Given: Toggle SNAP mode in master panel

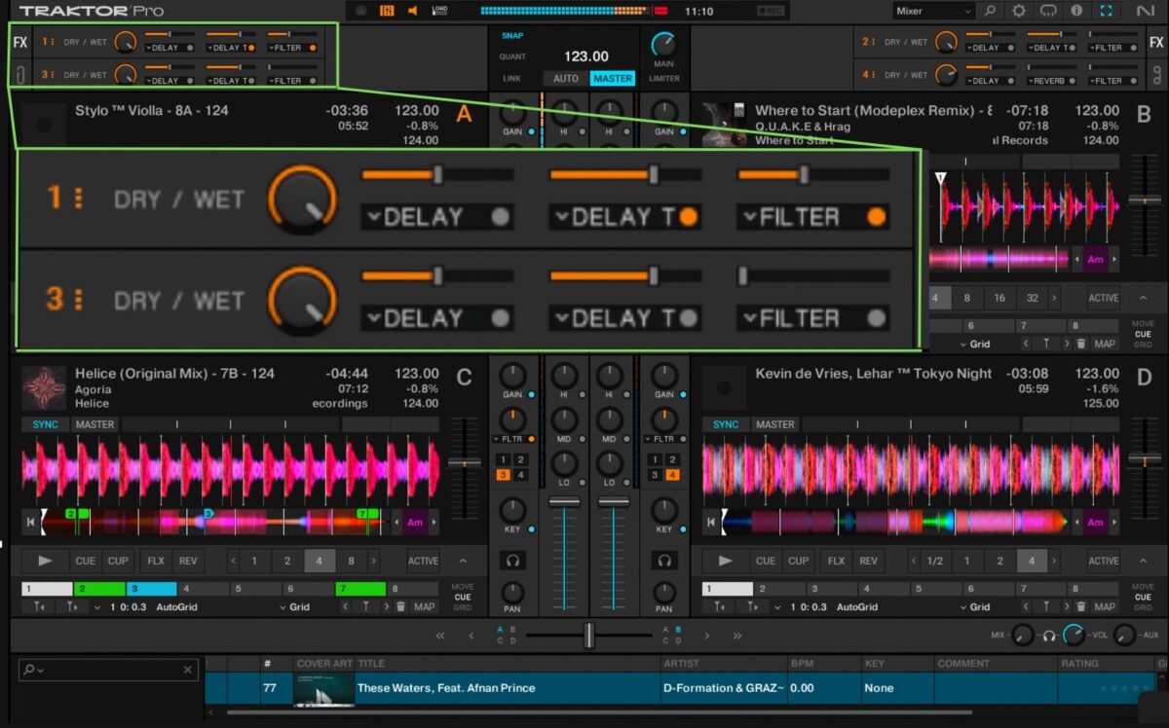Looking at the screenshot, I should tap(512, 35).
